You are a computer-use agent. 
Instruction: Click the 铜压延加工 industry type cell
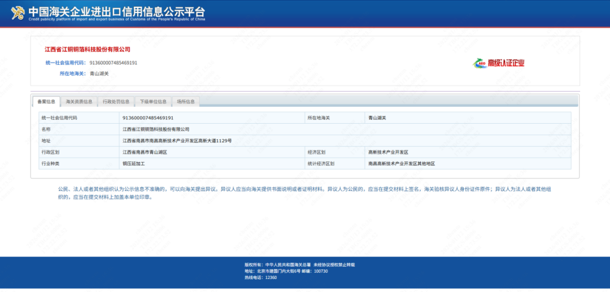coord(134,164)
